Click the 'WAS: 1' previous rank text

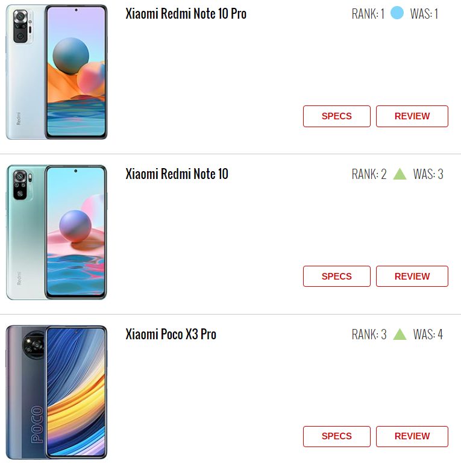[x=424, y=14]
